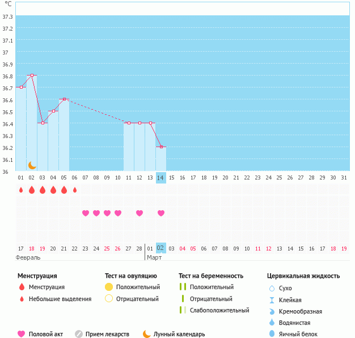Click the heart icon under day 14
This screenshot has width=355, height=338.
point(161,213)
